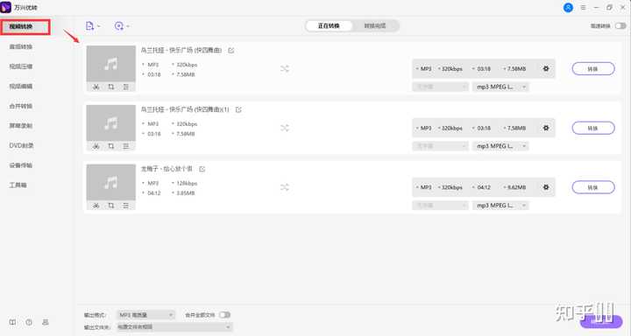The image size is (631, 336).
Task: Select 合并转换 in the sidebar
Action: point(21,106)
